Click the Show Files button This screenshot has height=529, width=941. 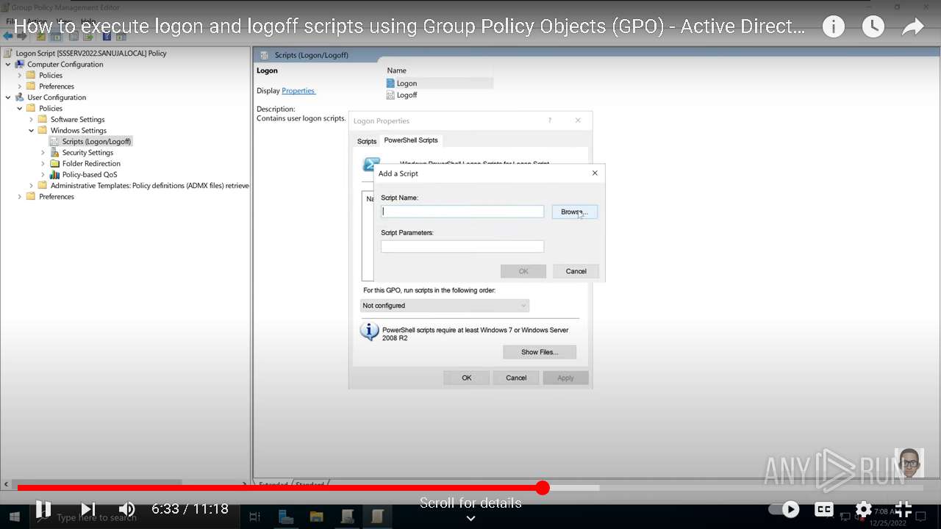(540, 352)
